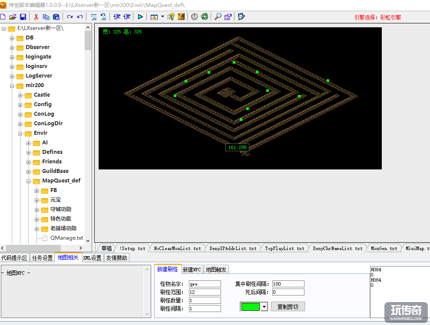Click the New file icon in toolbar
The height and width of the screenshot is (325, 430).
click(3, 17)
